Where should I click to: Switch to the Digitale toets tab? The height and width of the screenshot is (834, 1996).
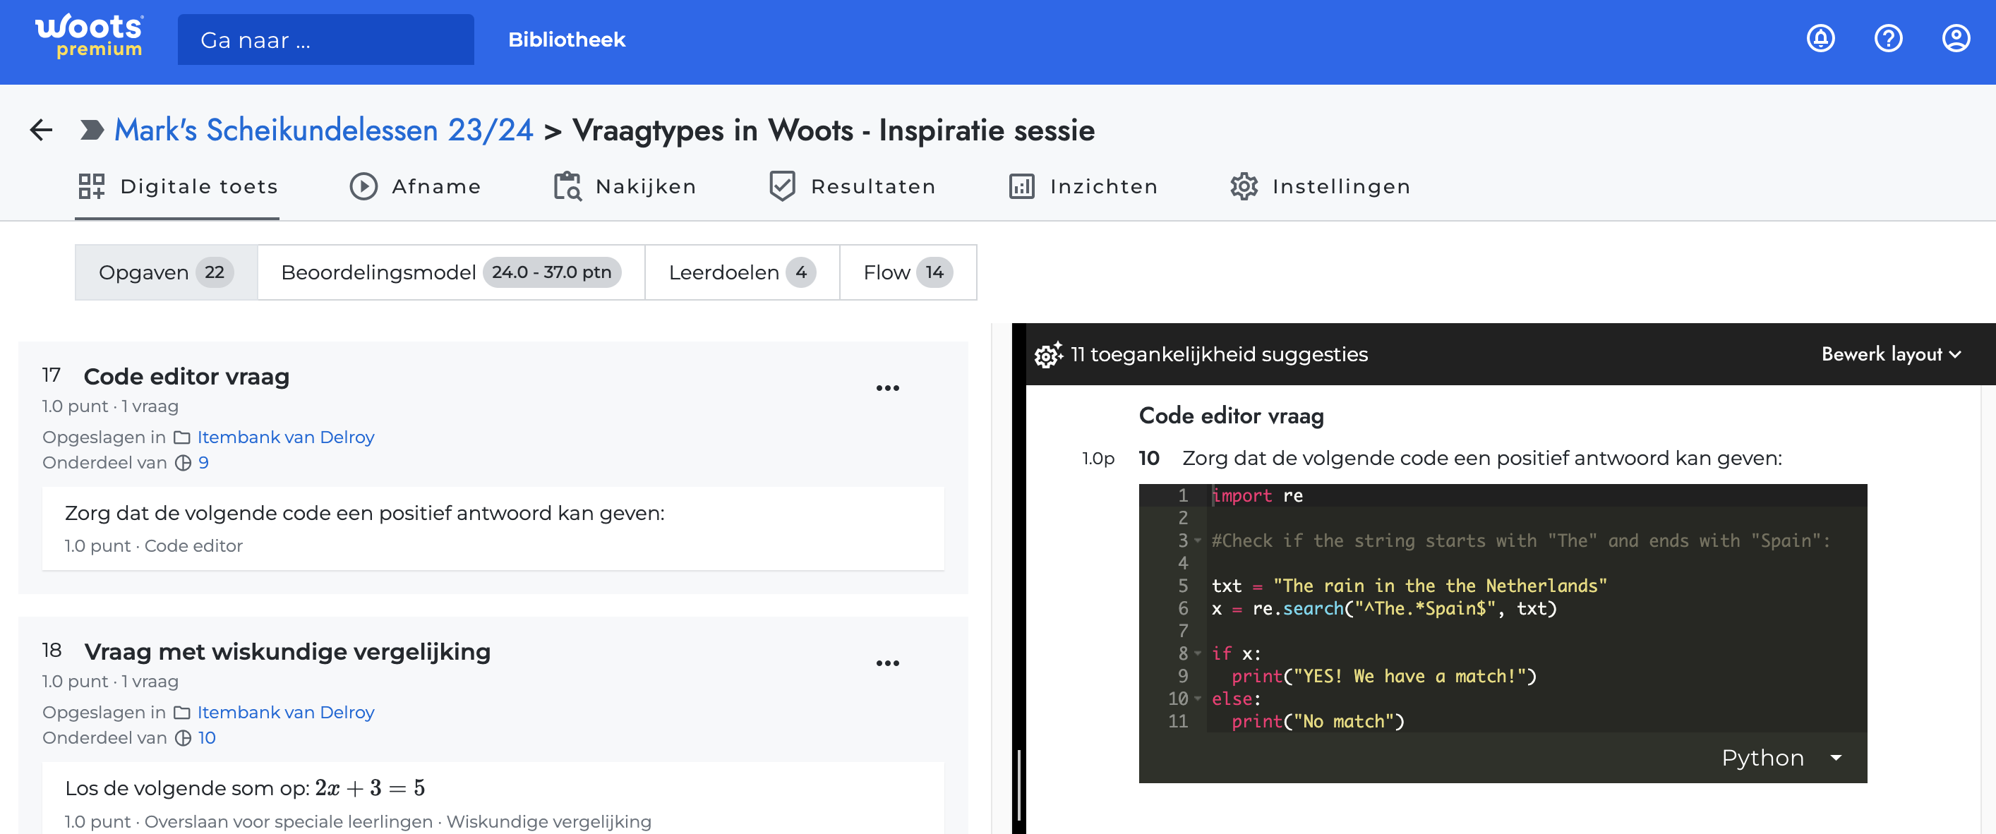(x=177, y=186)
